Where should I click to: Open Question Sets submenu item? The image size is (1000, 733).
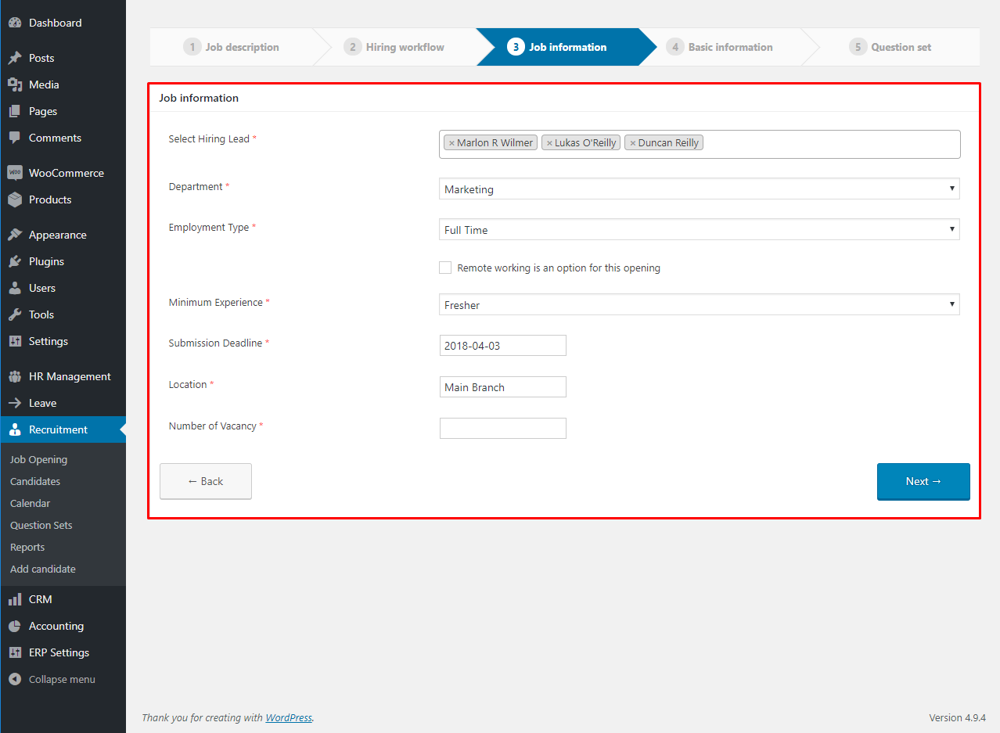pos(41,525)
